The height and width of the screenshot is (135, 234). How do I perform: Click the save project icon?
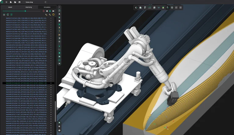coord(19,2)
